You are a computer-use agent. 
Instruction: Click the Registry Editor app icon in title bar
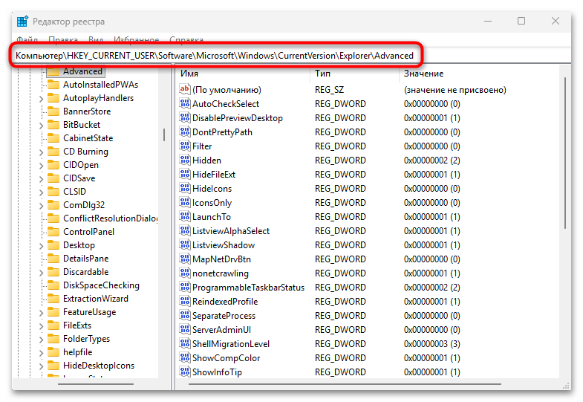[x=22, y=22]
